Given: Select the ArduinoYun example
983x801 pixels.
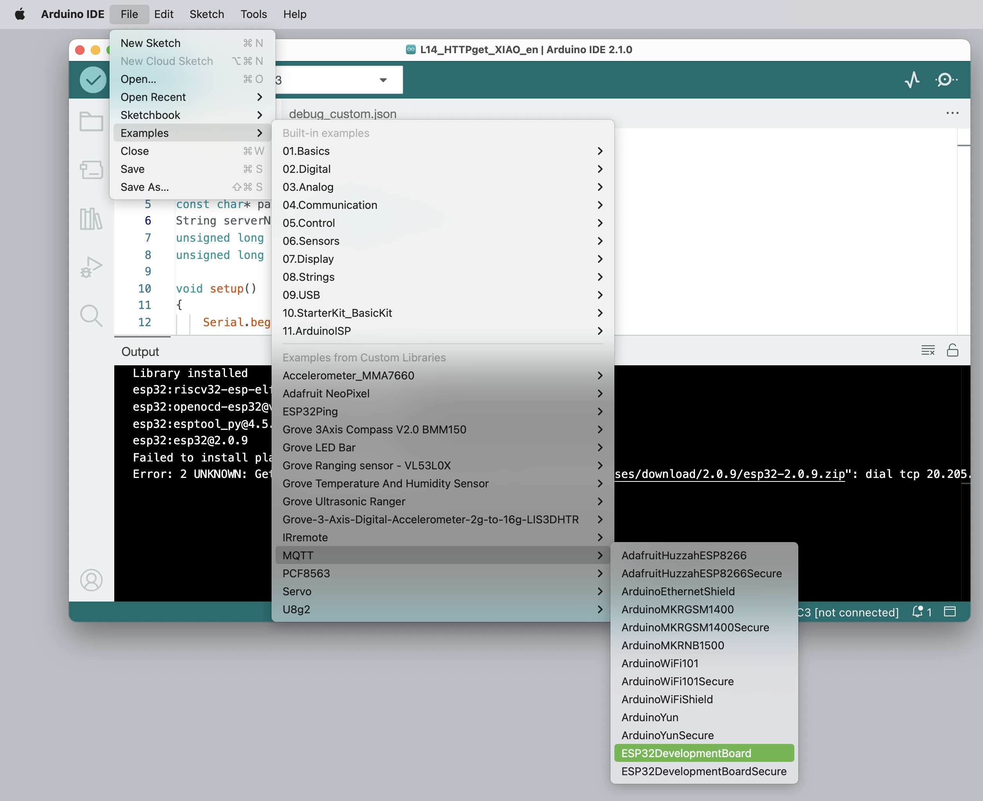Looking at the screenshot, I should (704, 717).
